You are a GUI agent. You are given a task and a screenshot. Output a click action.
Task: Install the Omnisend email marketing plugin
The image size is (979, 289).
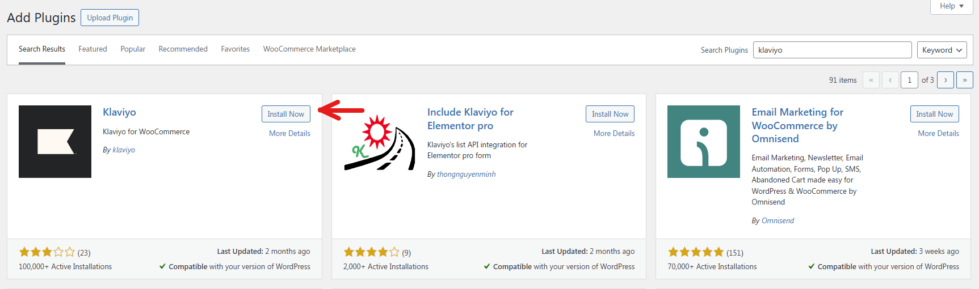[934, 114]
